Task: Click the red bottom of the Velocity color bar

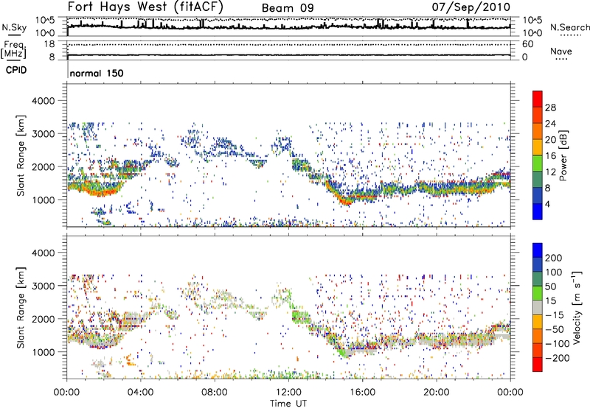Action: 538,365
